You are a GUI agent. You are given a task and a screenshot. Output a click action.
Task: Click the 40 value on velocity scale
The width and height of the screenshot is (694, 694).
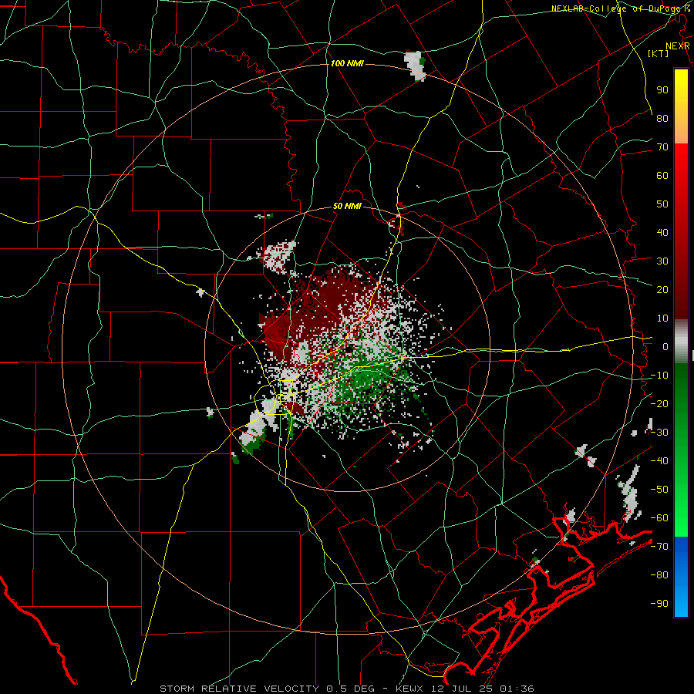(x=662, y=233)
